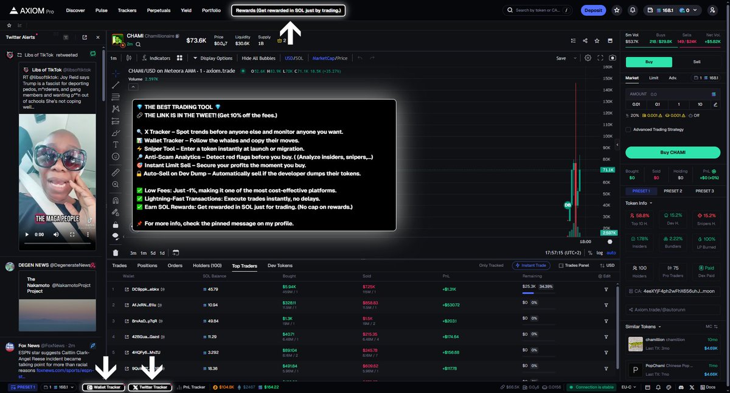This screenshot has height=393, width=730.
Task: Edit the quick buy amount presets
Action: (715, 104)
